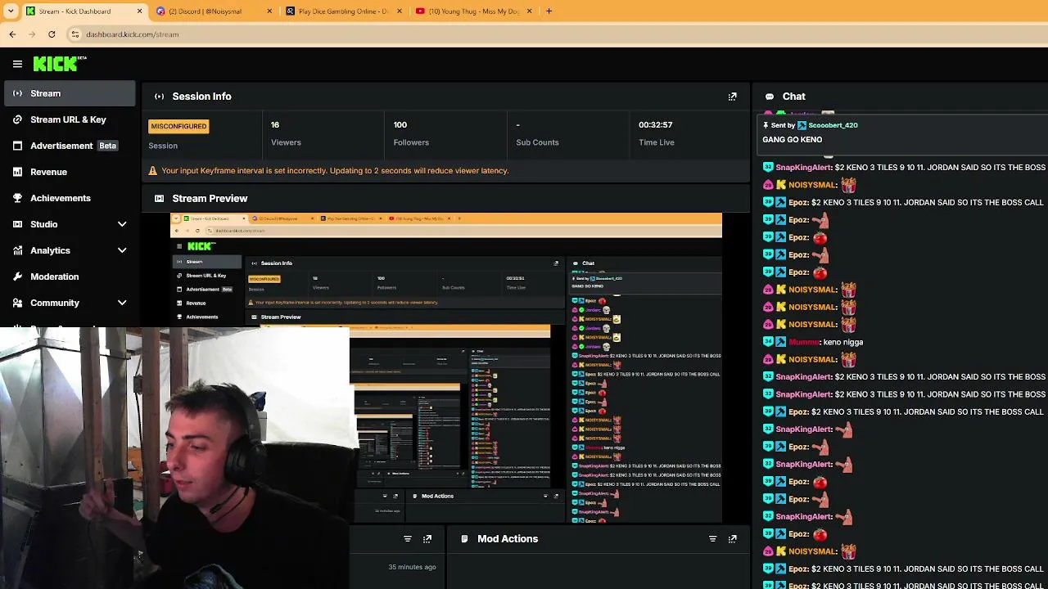Viewport: 1048px width, 589px height.
Task: Click the keyframe interval warning message
Action: (x=335, y=171)
